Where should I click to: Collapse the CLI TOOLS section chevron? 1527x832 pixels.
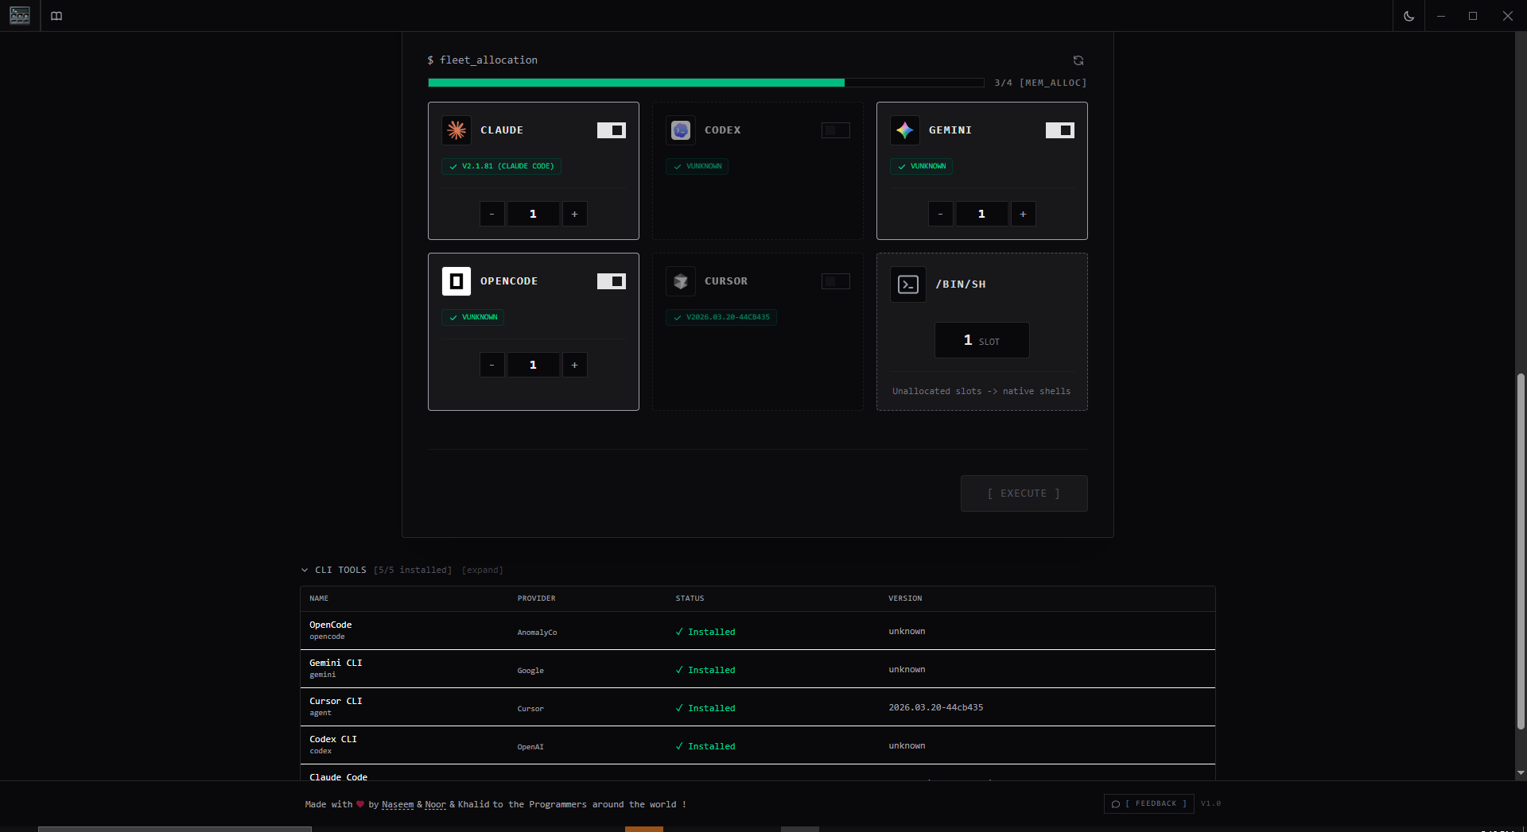305,571
